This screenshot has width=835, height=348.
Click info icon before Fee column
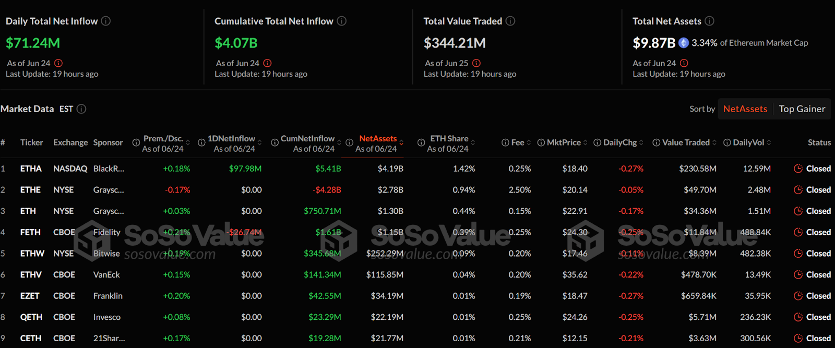click(x=505, y=142)
